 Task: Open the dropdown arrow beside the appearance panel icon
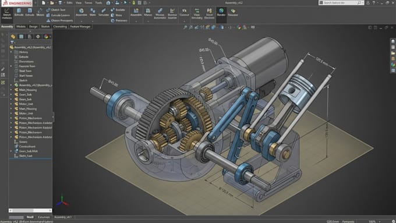point(50,37)
